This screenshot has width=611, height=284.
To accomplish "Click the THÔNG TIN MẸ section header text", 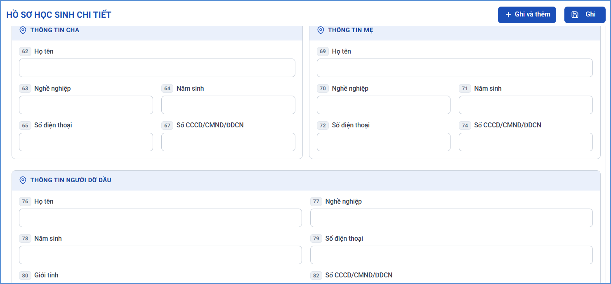I will point(351,30).
